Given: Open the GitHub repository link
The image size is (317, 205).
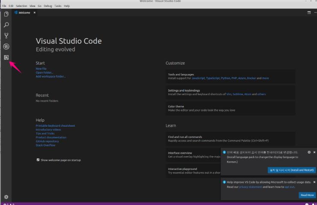Looking at the screenshot, I should pyautogui.click(x=47, y=141).
